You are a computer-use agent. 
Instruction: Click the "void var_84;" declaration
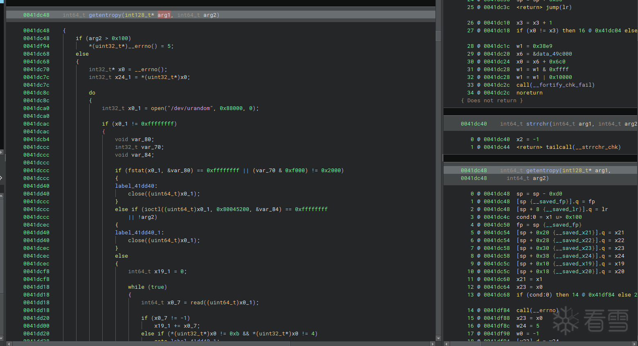[135, 155]
